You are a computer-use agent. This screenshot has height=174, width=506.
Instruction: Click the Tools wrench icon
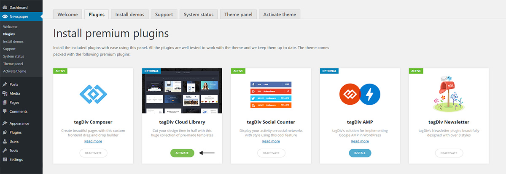pyautogui.click(x=5, y=150)
